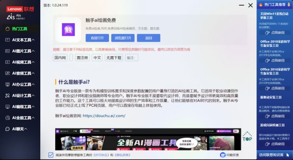Click the purple 触手ai app icon

click(x=68, y=30)
